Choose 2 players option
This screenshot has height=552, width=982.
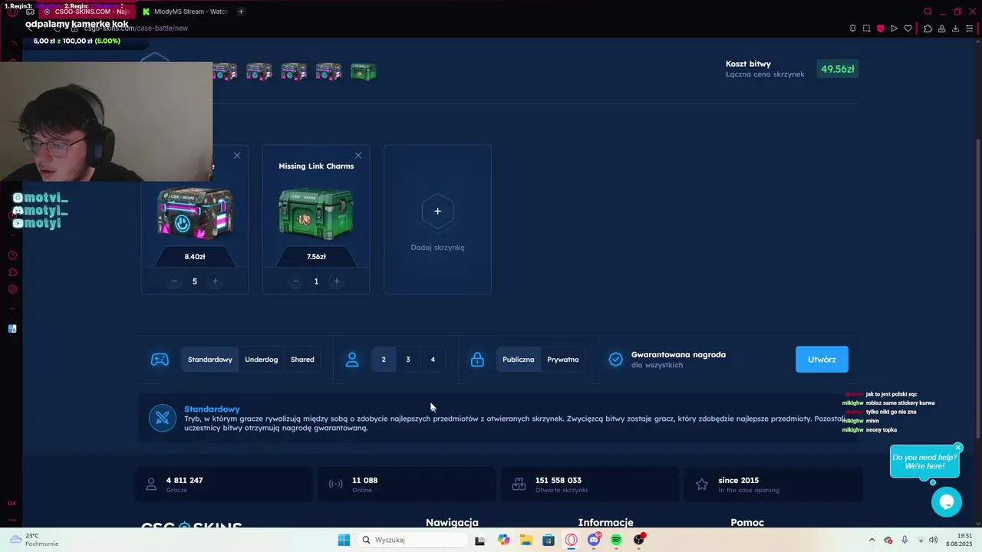384,359
